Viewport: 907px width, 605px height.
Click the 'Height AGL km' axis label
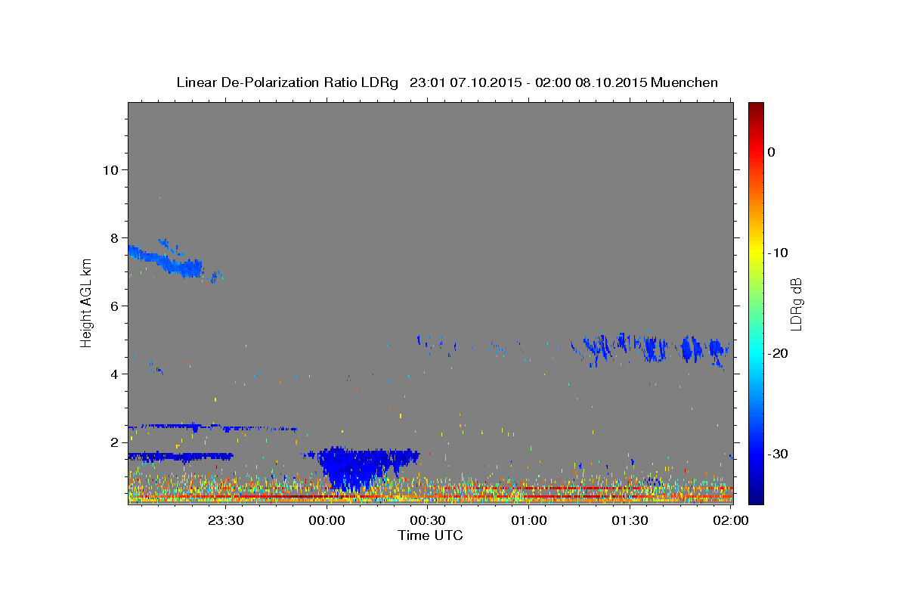pyautogui.click(x=86, y=302)
